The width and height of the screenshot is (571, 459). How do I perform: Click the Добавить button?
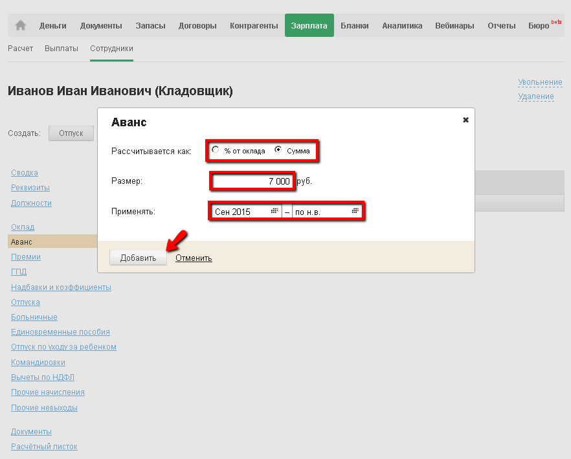[x=138, y=258]
